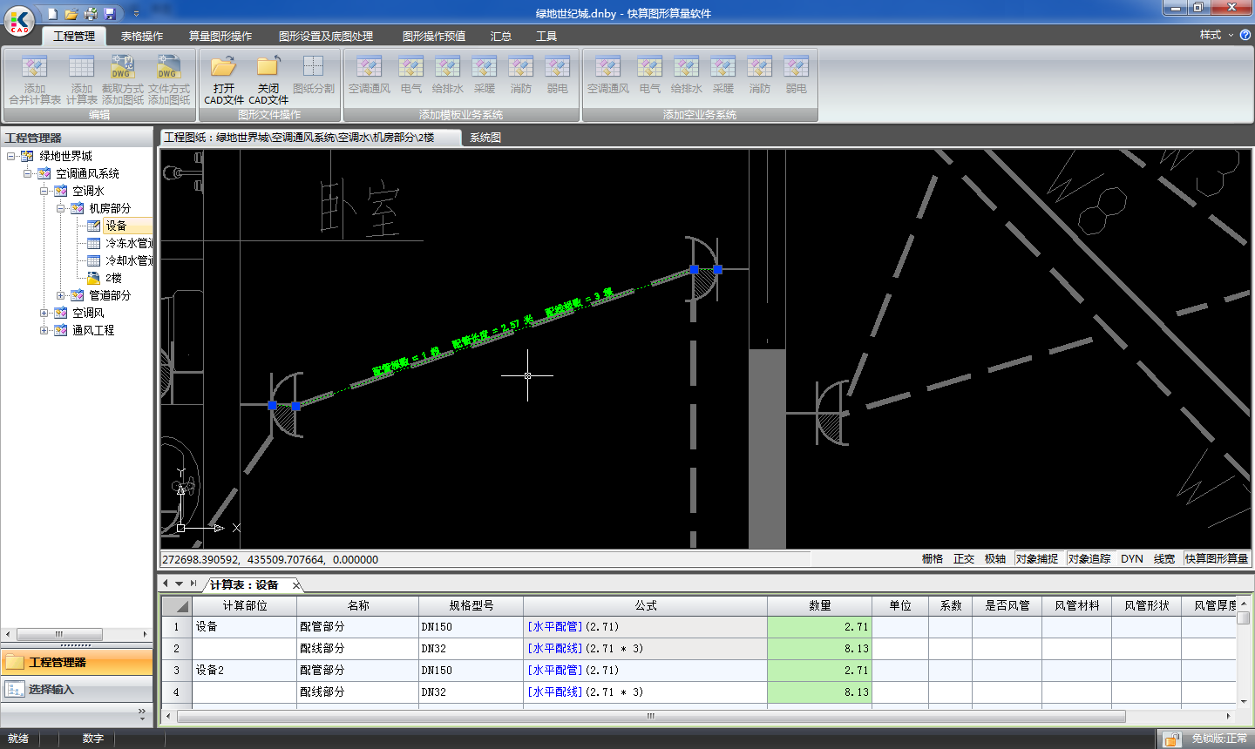Viewport: 1255px width, 749px height.
Task: Select 设备 in the project tree
Action: [x=116, y=226]
